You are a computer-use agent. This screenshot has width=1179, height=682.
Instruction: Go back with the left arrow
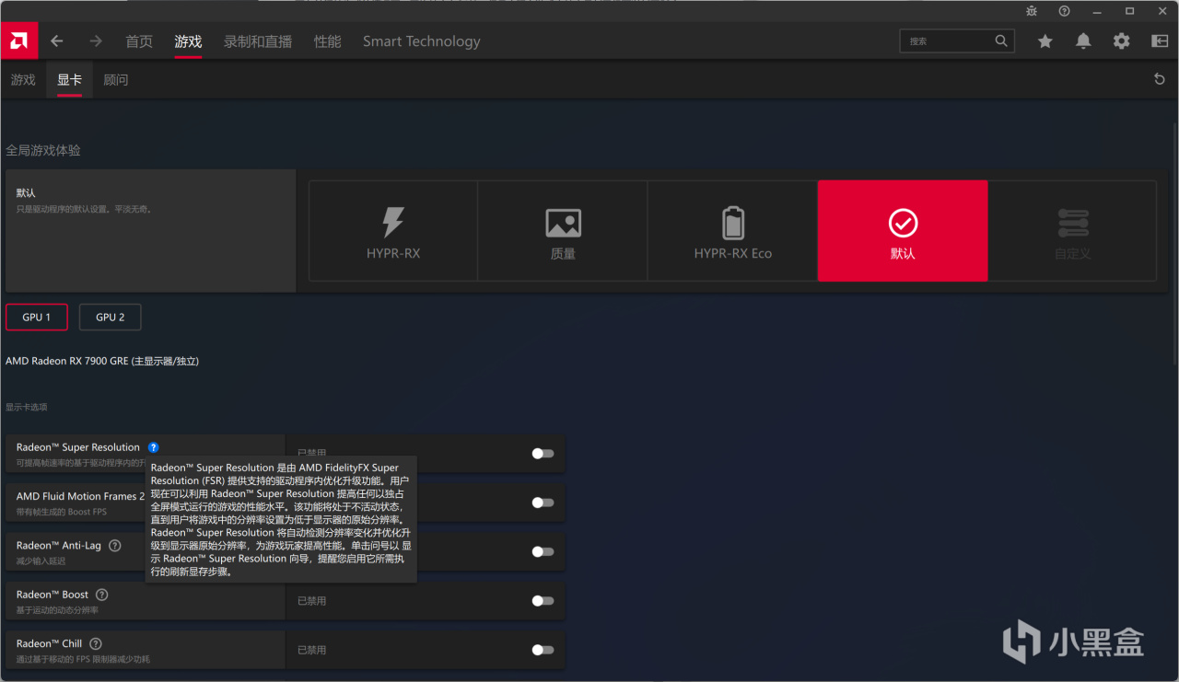[x=57, y=41]
